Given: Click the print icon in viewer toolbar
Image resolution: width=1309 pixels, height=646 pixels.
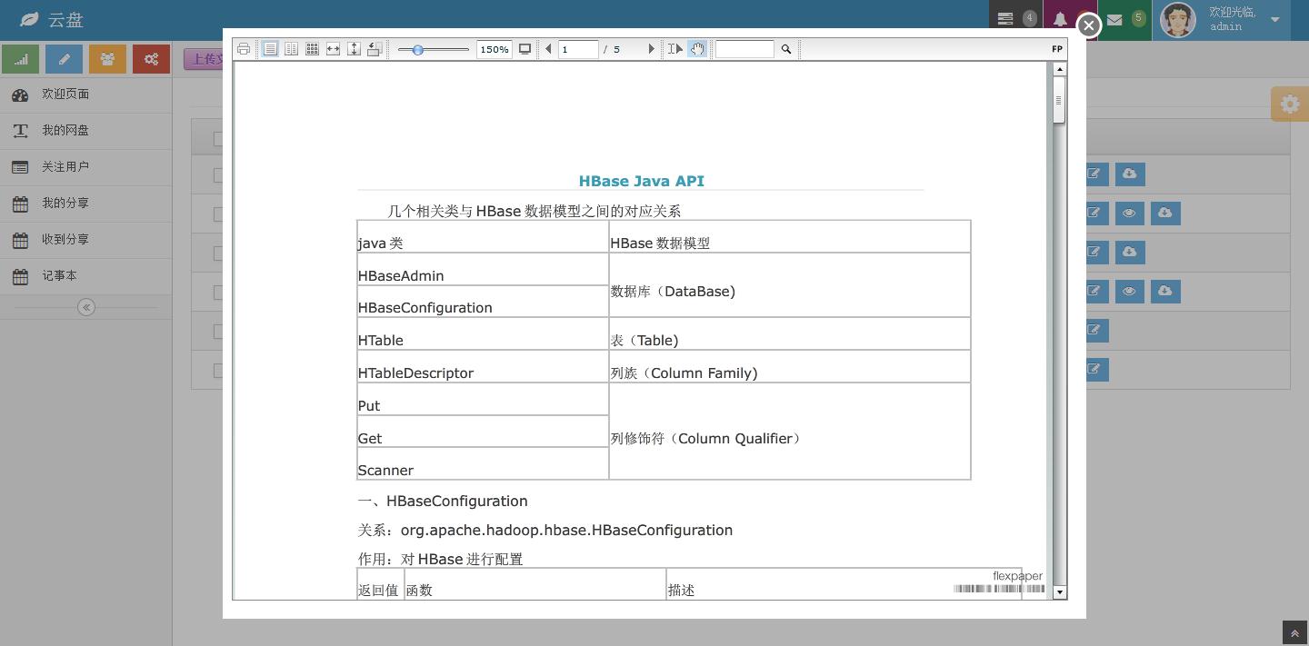Looking at the screenshot, I should point(244,49).
